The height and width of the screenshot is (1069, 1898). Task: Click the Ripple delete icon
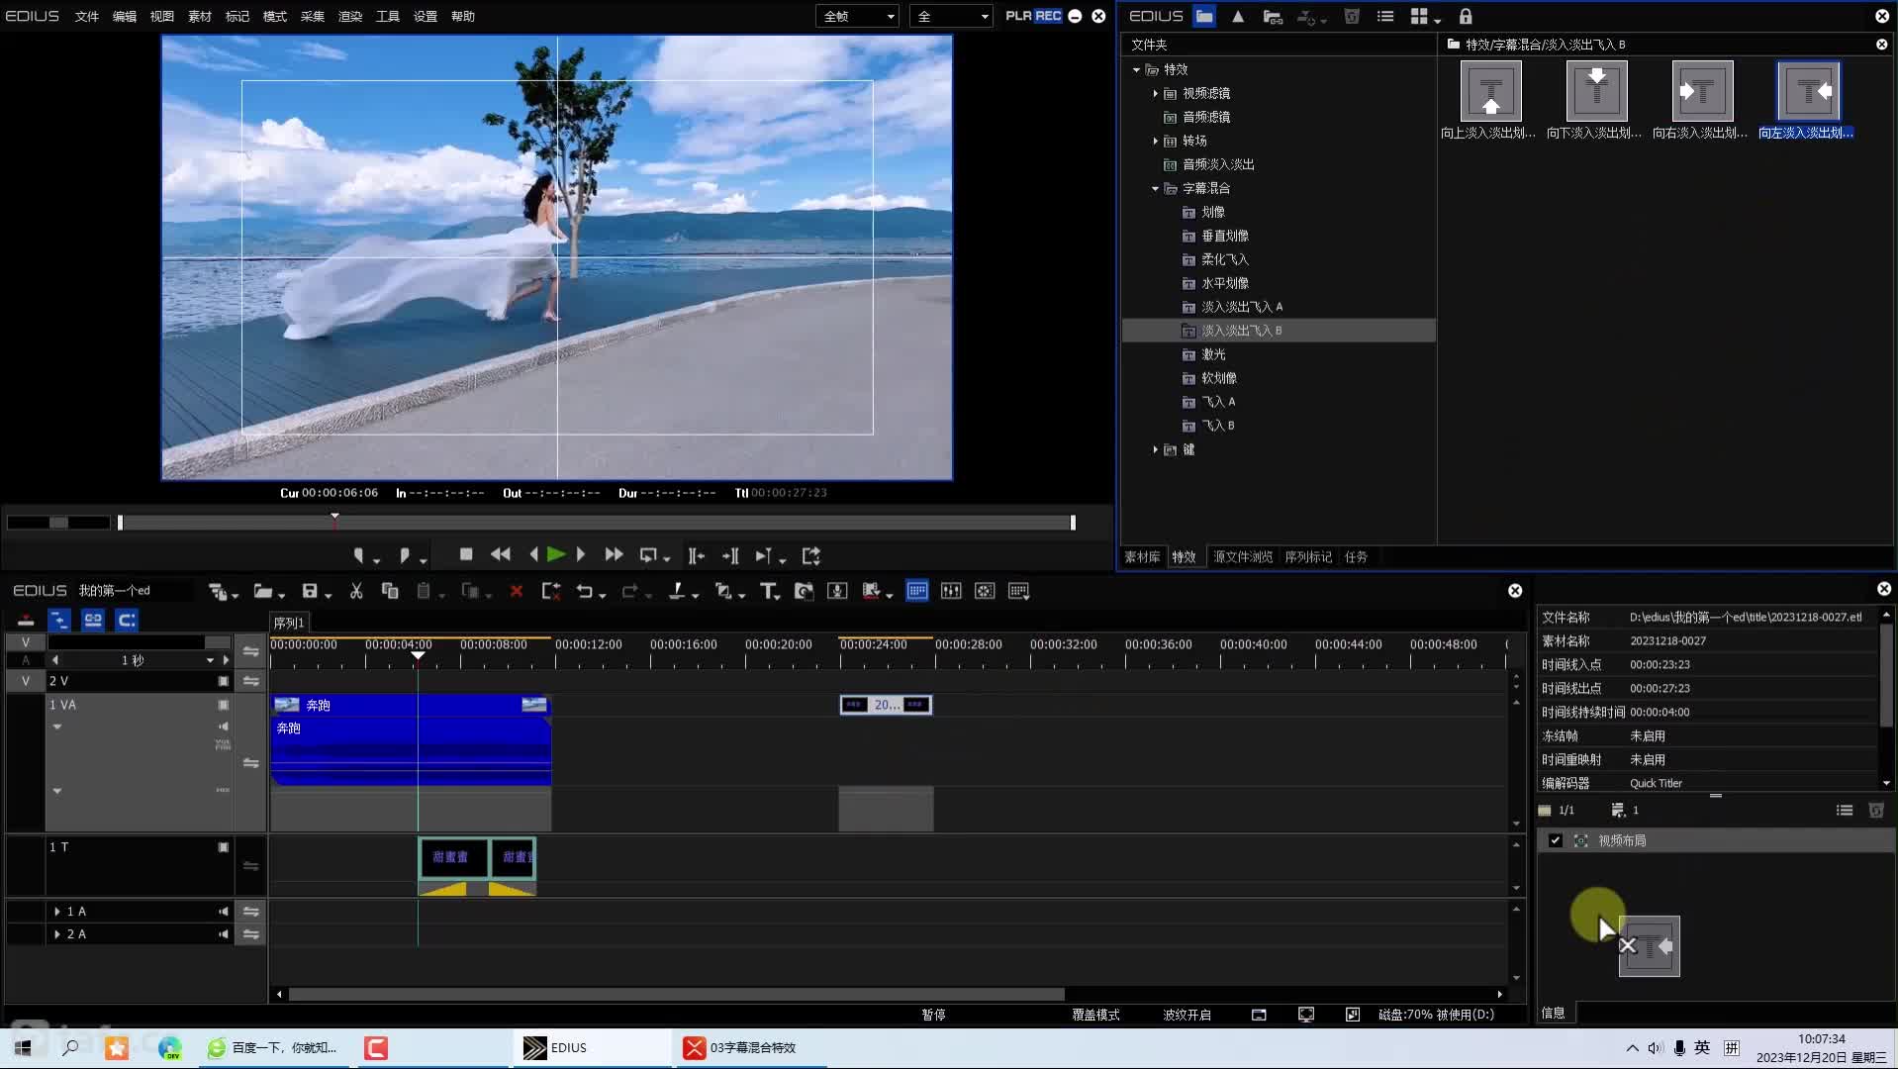551,591
